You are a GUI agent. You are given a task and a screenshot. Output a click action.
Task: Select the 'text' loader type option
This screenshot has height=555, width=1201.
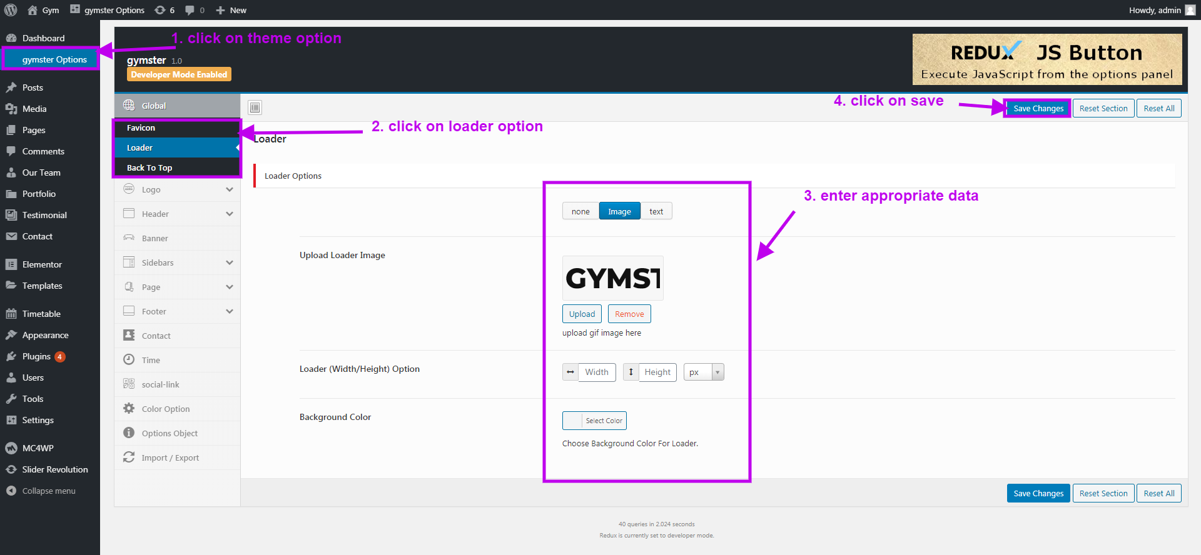(656, 211)
